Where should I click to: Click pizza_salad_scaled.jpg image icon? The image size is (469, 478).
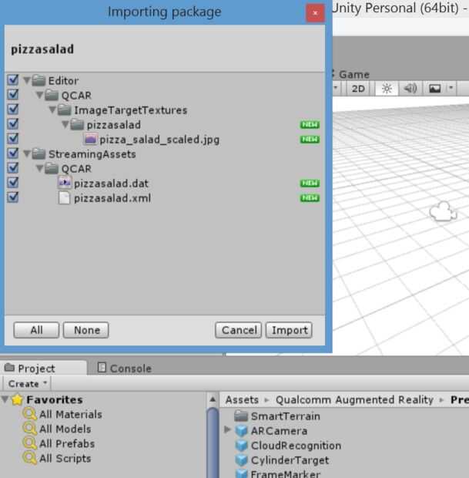pos(90,139)
